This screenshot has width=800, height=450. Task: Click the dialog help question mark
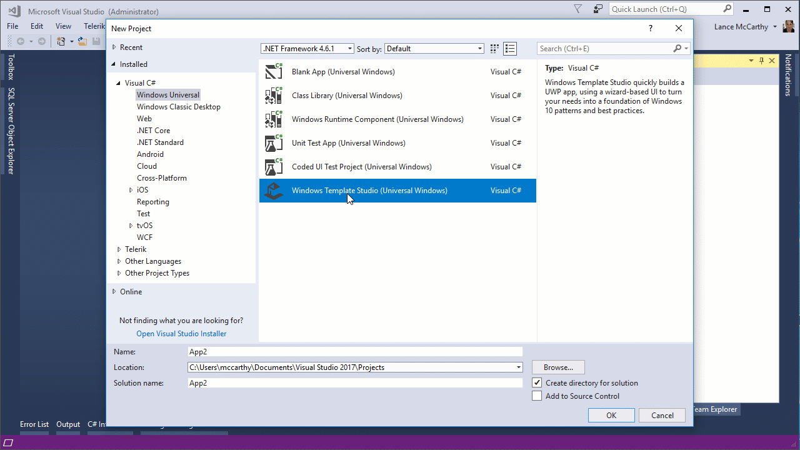point(651,28)
